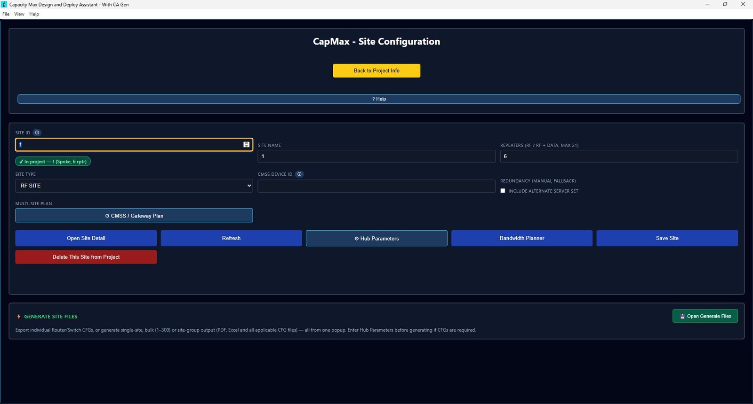Open the Site Type dropdown
The image size is (753, 404).
(x=134, y=186)
